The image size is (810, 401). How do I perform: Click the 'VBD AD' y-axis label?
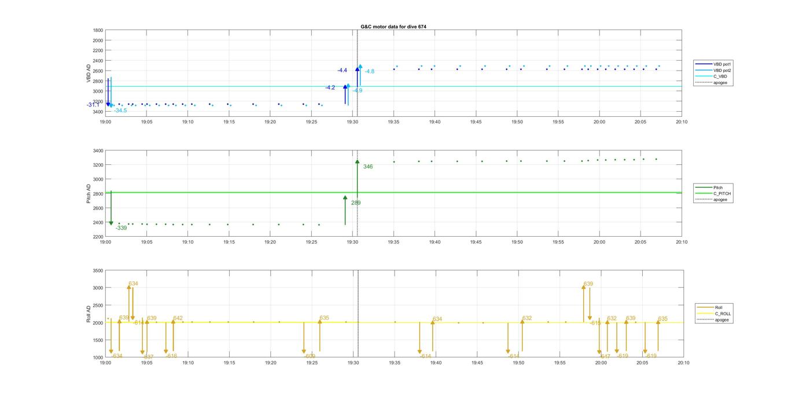(89, 73)
